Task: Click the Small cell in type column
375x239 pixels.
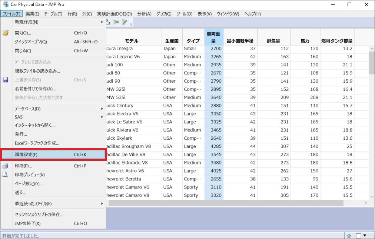Action: pos(190,49)
